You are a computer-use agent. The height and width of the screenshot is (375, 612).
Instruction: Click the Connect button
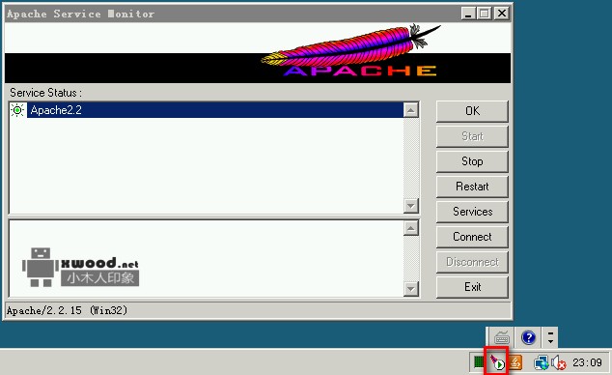click(472, 237)
